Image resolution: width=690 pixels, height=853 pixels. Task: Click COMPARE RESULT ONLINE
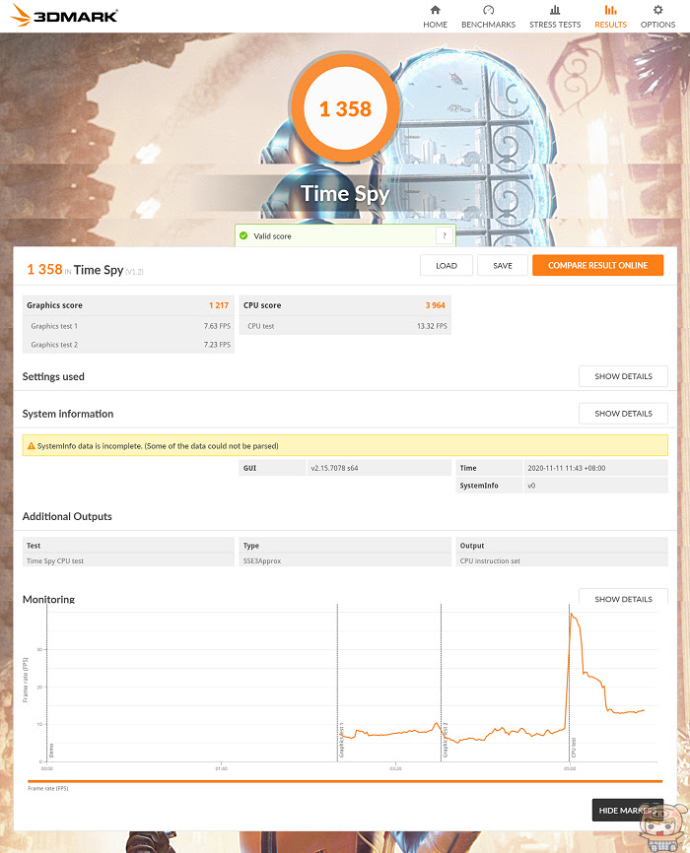(598, 266)
